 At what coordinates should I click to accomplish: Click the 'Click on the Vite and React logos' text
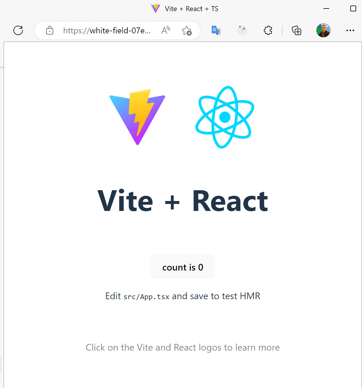pos(183,347)
